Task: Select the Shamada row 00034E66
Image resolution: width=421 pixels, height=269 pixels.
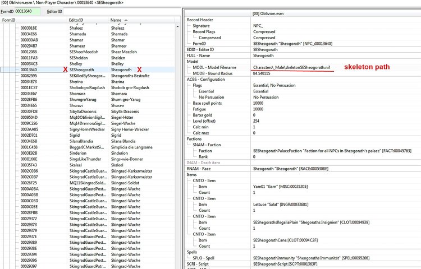Action: tap(88, 34)
